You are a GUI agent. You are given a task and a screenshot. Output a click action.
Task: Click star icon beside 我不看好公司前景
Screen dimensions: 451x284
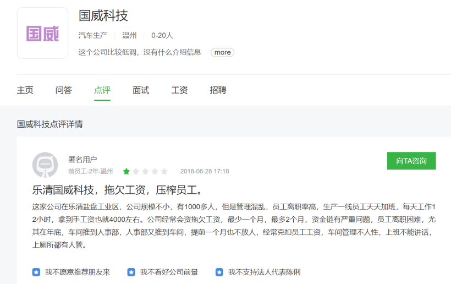pos(131,272)
